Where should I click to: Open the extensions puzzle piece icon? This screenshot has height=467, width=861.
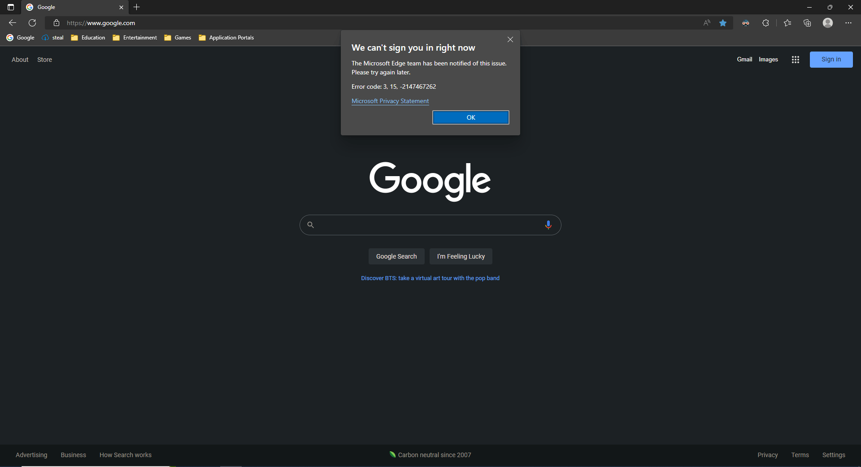click(x=765, y=23)
